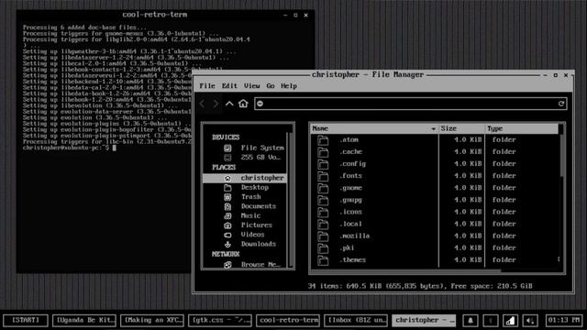Click the christopher taskbar button
This screenshot has height=330, width=587.
point(424,320)
